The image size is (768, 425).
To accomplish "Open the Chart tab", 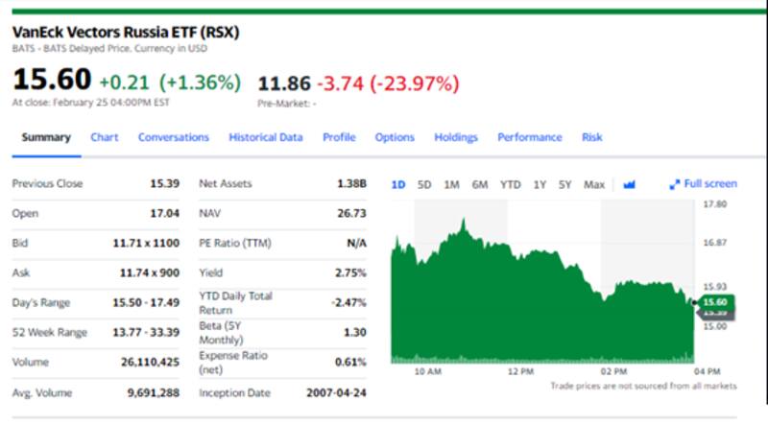I will coord(105,137).
